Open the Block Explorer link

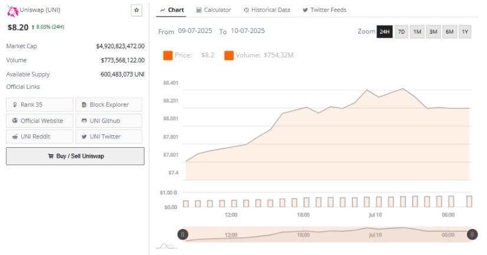(x=109, y=104)
